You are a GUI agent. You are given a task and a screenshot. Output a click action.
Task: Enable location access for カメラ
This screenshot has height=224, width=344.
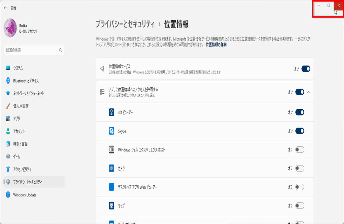pos(300,168)
